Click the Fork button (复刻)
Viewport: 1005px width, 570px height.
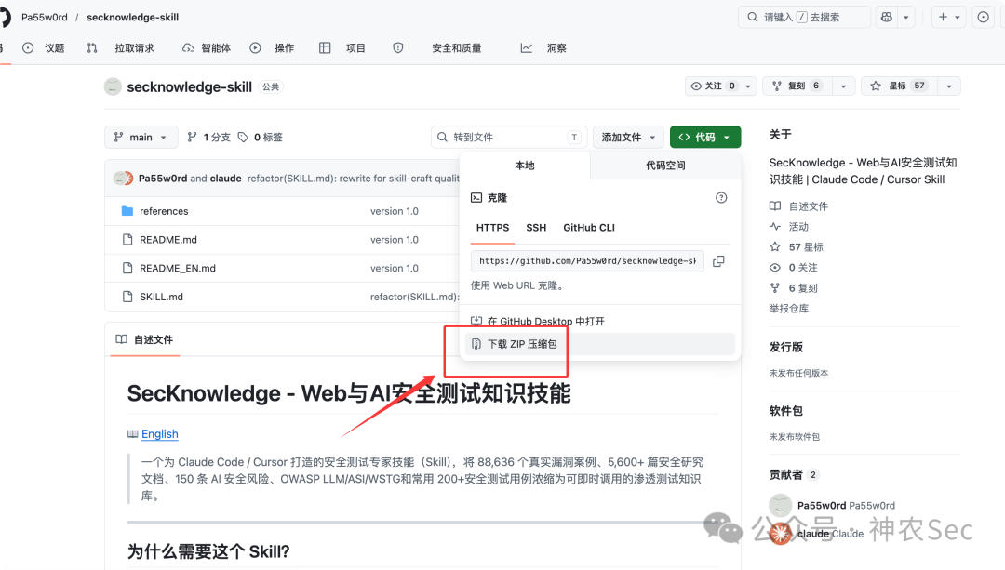pos(797,86)
